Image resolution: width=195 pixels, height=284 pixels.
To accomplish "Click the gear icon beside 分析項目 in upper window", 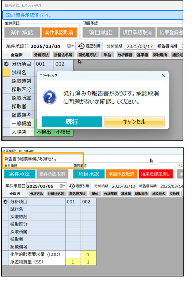I will (x=6, y=64).
